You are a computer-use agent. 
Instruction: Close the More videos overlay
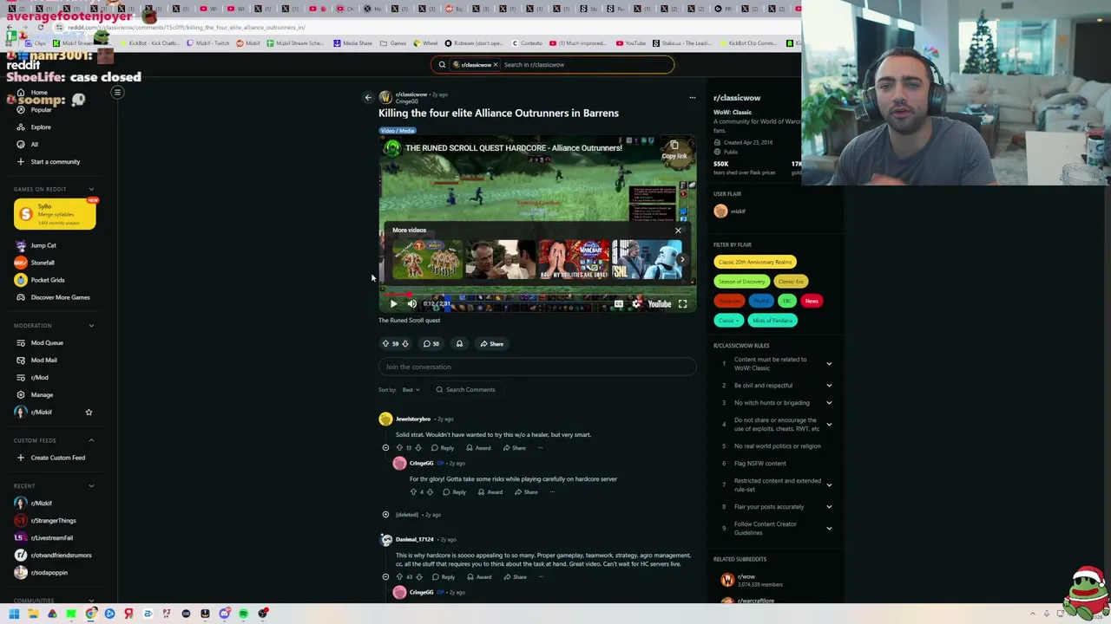(678, 231)
